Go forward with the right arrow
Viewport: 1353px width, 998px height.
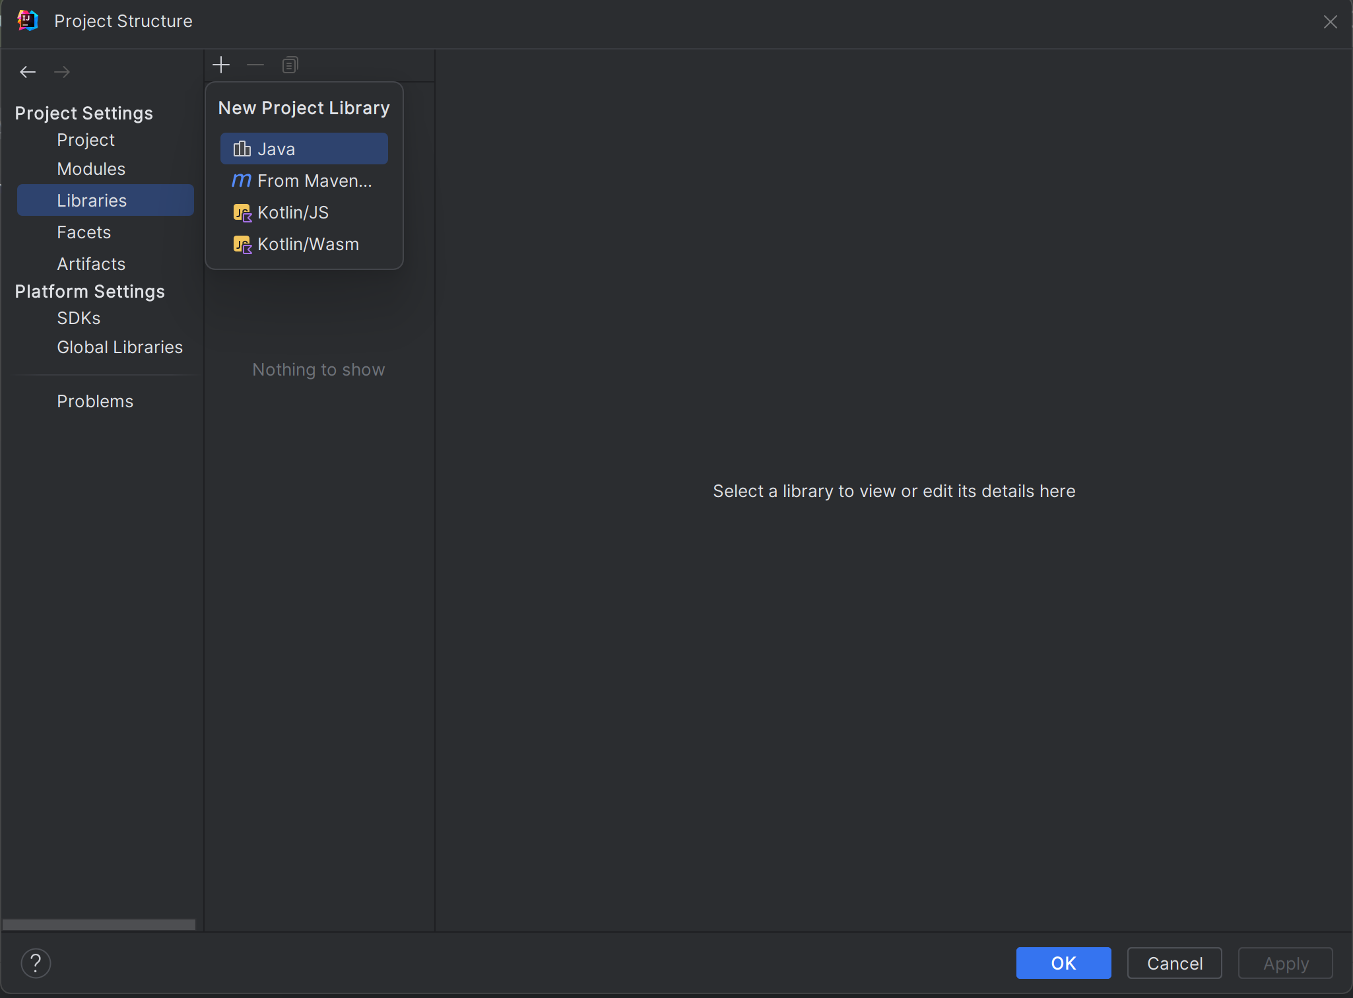pos(62,72)
